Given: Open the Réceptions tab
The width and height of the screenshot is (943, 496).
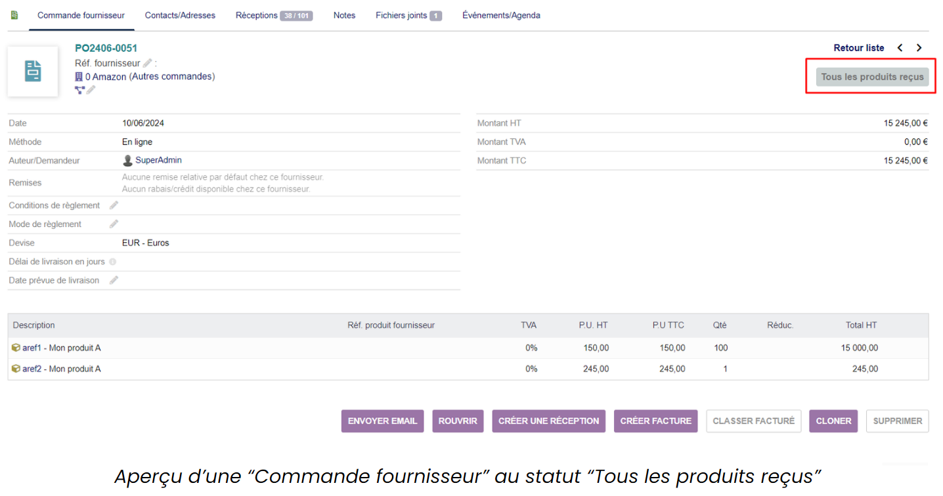Looking at the screenshot, I should pos(274,15).
